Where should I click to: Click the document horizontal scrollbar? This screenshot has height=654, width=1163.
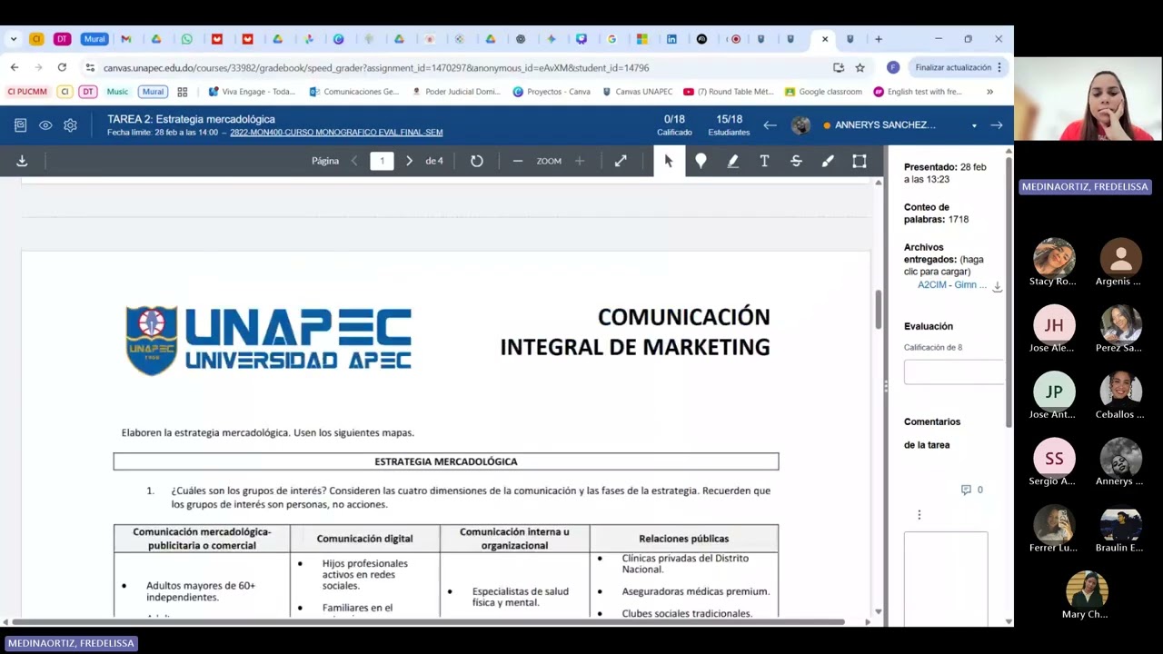pos(427,622)
